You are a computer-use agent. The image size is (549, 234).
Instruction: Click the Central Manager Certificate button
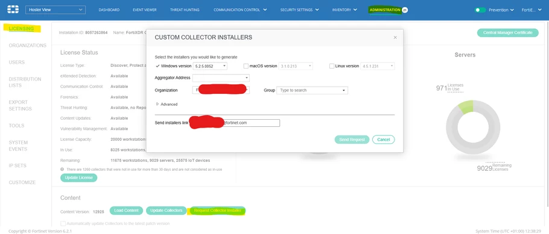click(x=508, y=32)
